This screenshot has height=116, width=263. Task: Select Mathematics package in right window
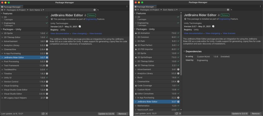coord(157,106)
